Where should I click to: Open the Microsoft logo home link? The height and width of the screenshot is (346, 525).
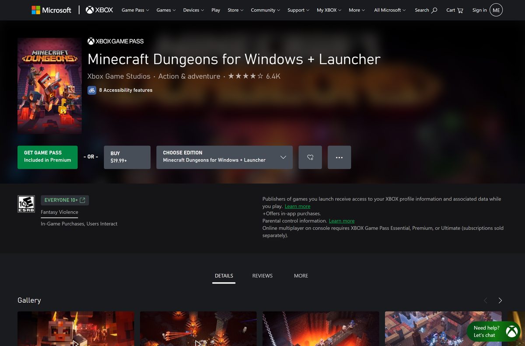tap(52, 10)
